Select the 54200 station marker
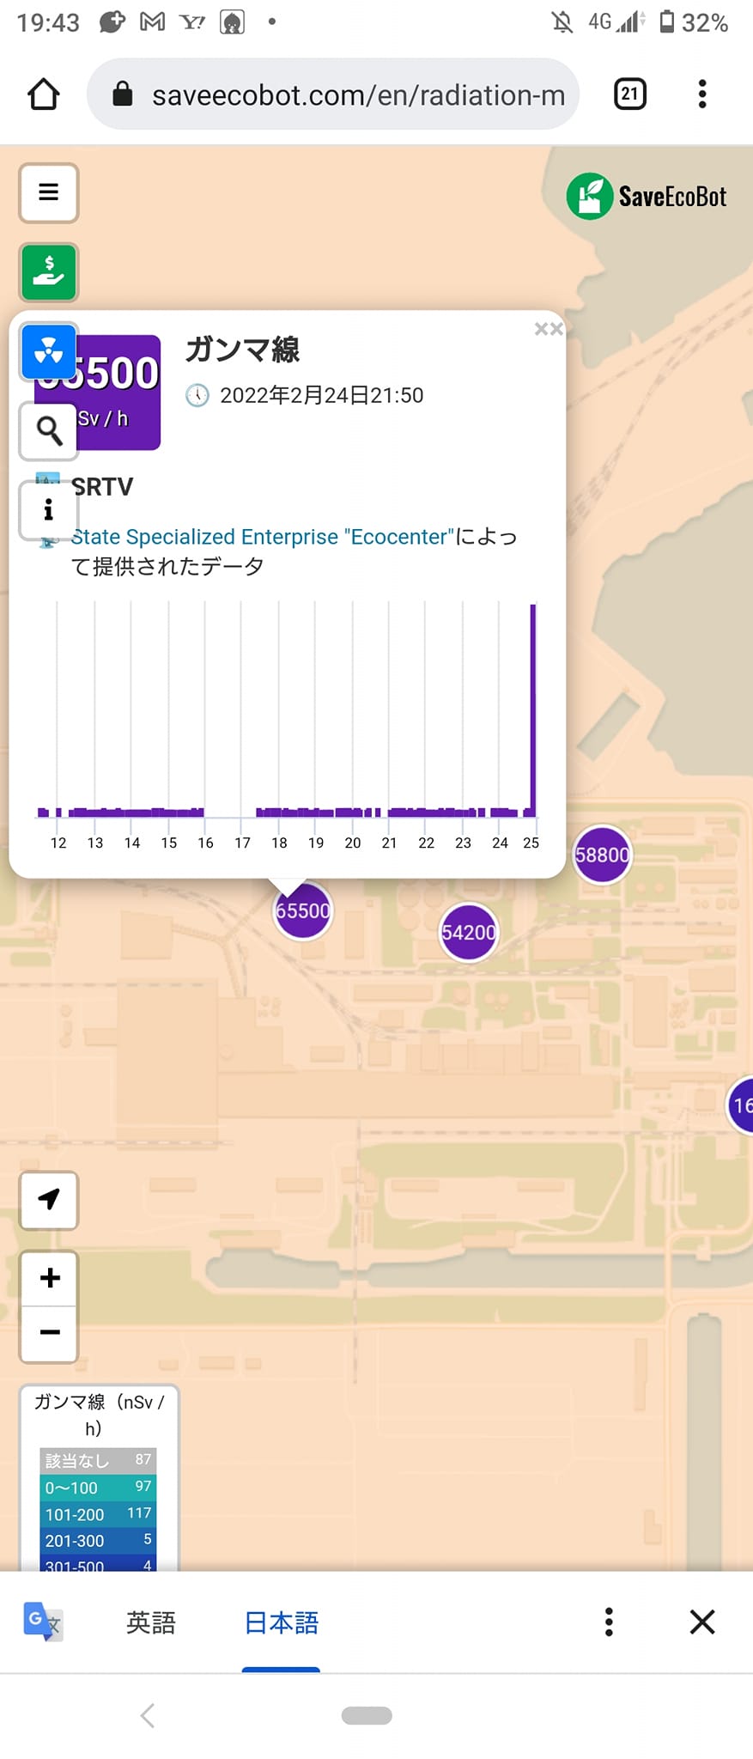 click(x=468, y=932)
